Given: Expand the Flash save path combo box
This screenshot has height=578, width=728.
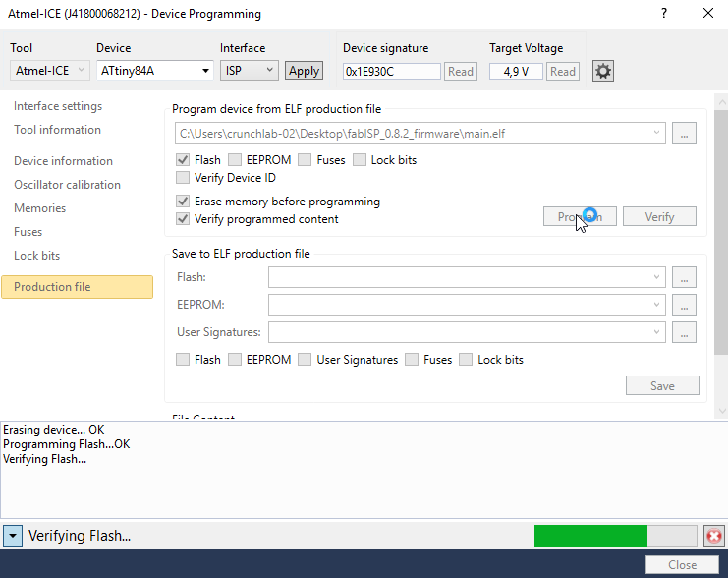Looking at the screenshot, I should click(656, 277).
